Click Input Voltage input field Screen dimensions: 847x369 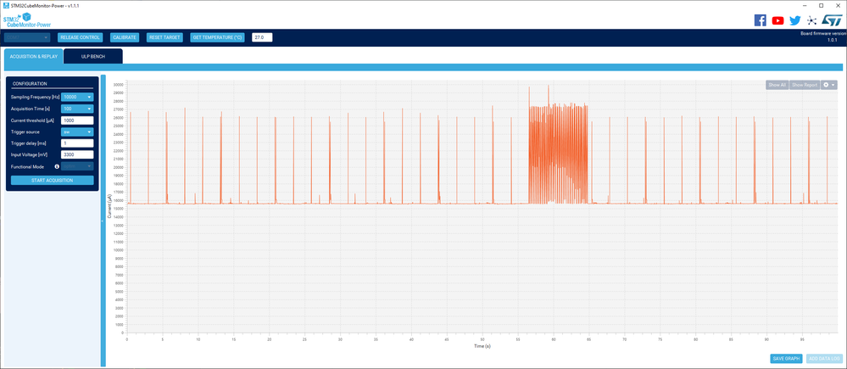point(77,154)
